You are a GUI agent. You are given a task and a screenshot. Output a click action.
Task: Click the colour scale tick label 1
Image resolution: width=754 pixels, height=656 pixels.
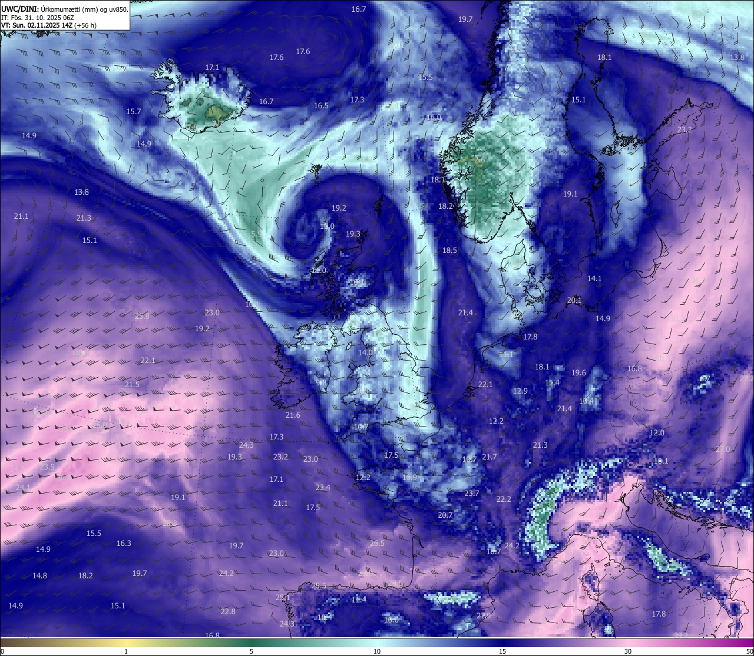coord(126,651)
